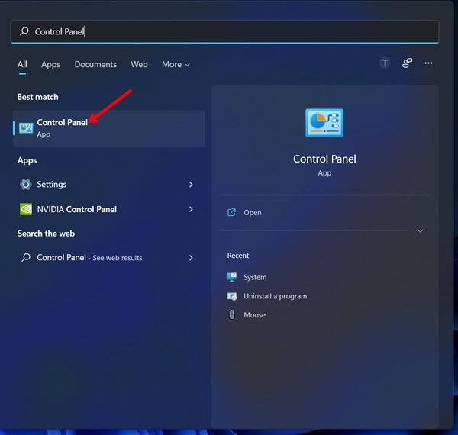Image resolution: width=458 pixels, height=435 pixels.
Task: Expand NVIDIA Control Panel result chevron
Action: pyautogui.click(x=191, y=209)
